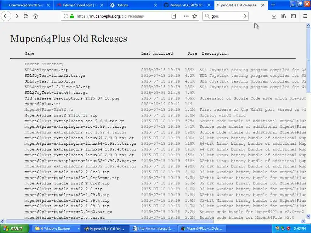Close the Communications Network tab

[48, 5]
